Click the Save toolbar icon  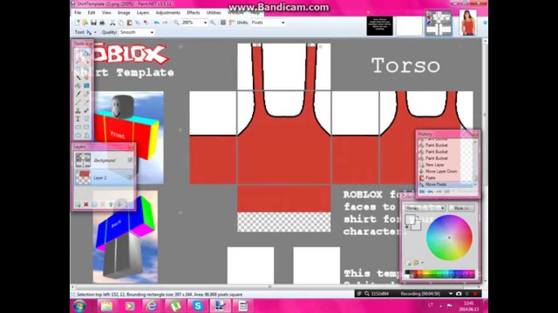93,23
